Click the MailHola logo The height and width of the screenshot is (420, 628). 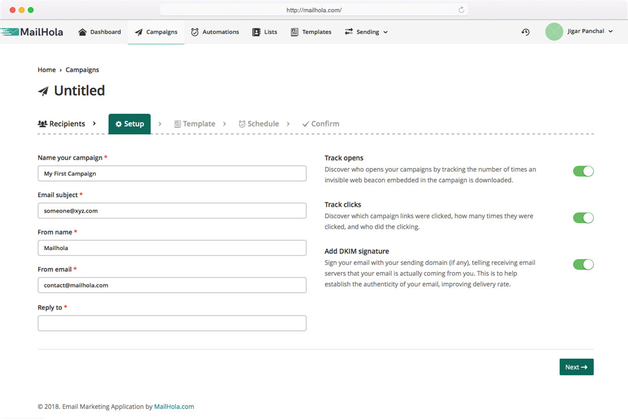[x=32, y=32]
